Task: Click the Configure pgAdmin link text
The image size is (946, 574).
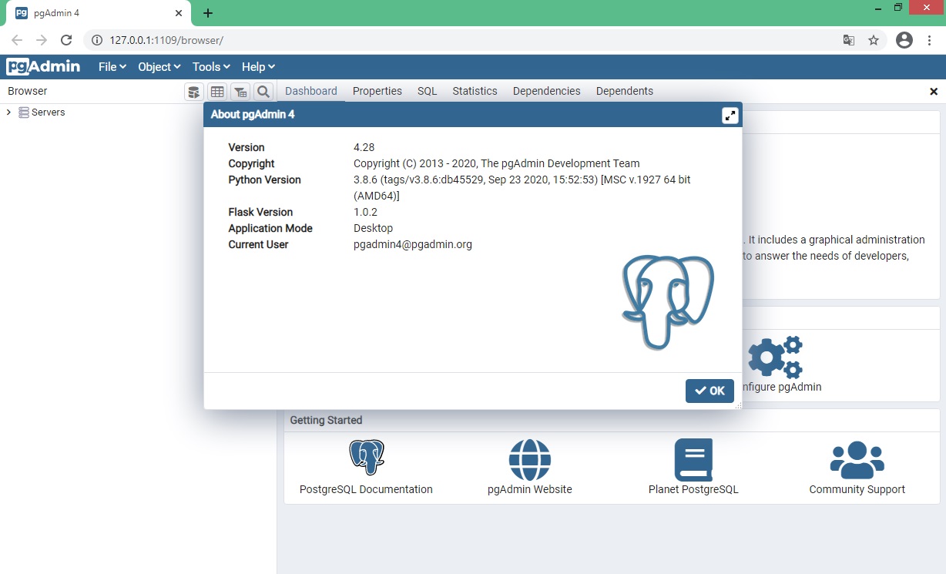Action: pos(780,387)
